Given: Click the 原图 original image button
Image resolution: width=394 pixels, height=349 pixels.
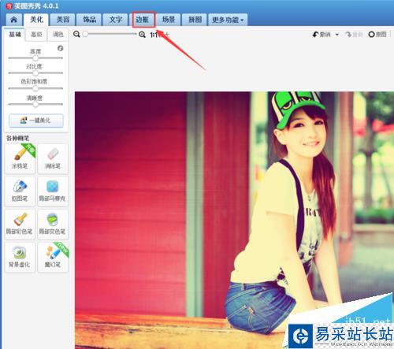Looking at the screenshot, I should [377, 35].
